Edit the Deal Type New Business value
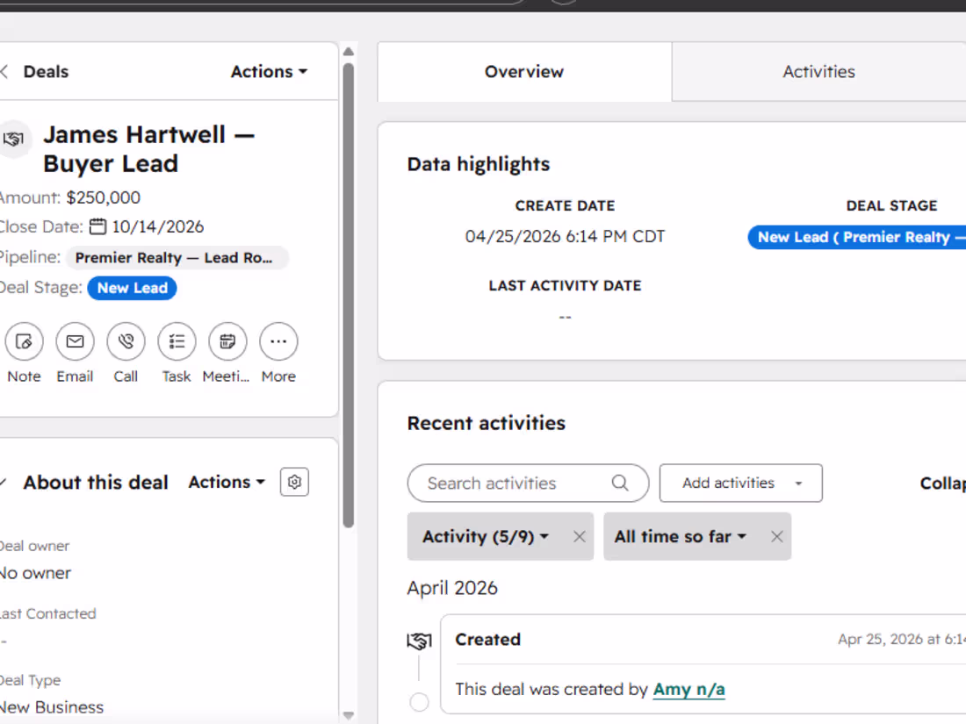 coord(52,707)
